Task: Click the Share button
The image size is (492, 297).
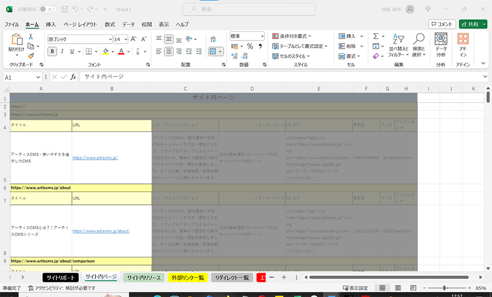Action: coord(473,24)
